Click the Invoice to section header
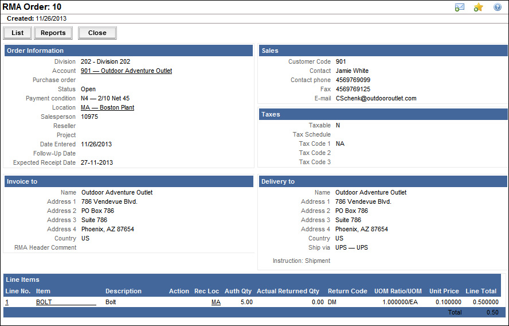Viewport: 509px width, 326px height. click(22, 181)
